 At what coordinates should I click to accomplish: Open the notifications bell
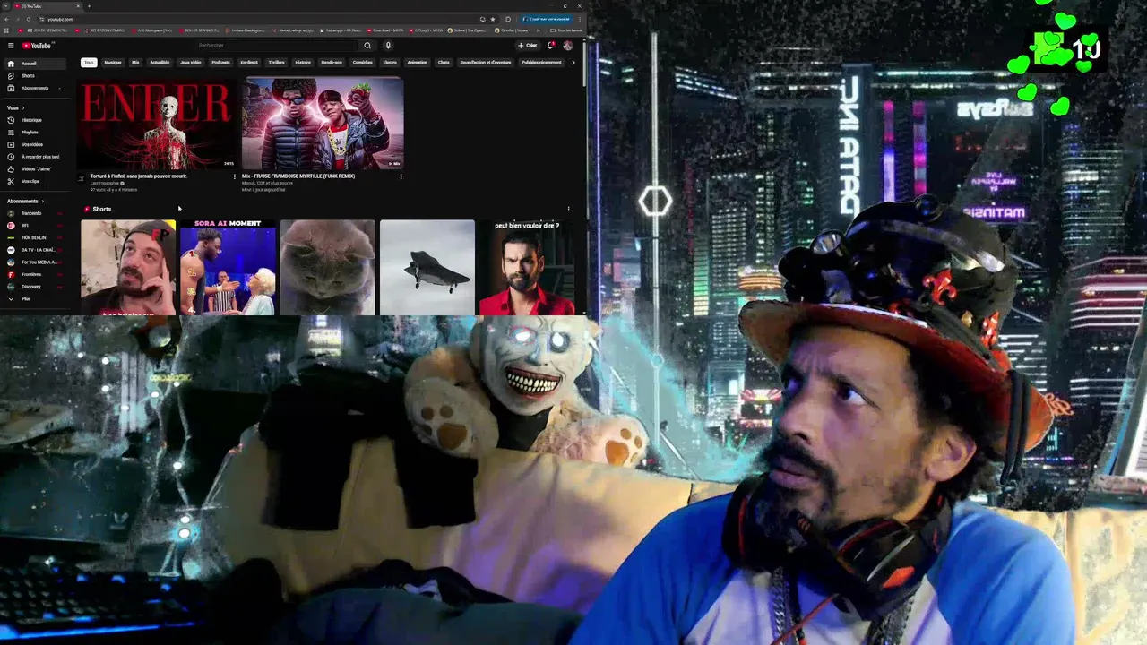tap(550, 46)
